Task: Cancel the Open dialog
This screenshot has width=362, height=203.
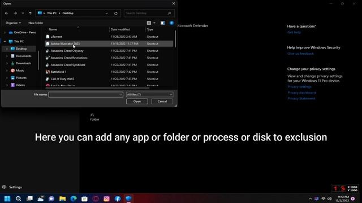Action: 162,101
